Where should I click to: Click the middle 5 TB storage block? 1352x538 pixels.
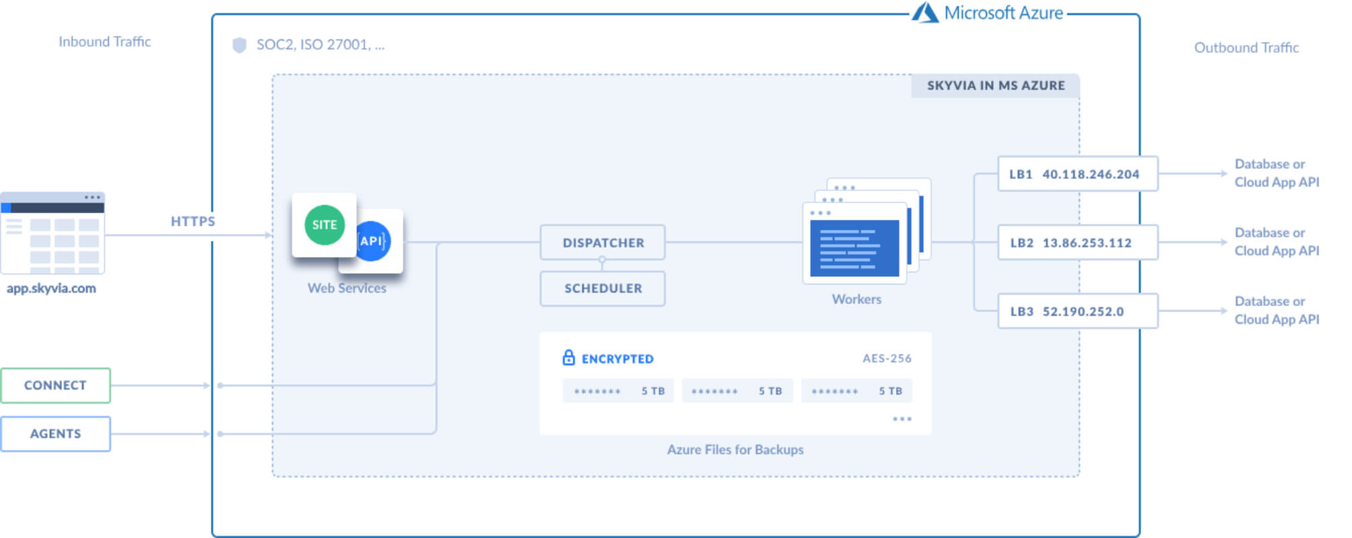tap(737, 391)
